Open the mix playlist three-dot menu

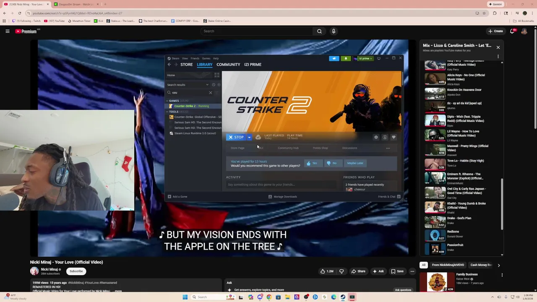pos(498,56)
